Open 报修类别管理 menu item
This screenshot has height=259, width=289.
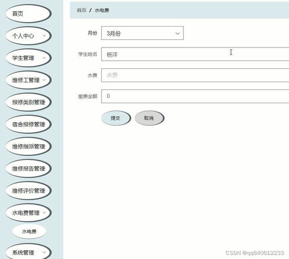pyautogui.click(x=28, y=102)
